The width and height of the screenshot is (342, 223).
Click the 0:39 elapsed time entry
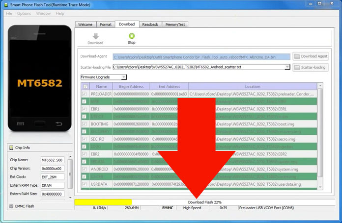pos(224,208)
